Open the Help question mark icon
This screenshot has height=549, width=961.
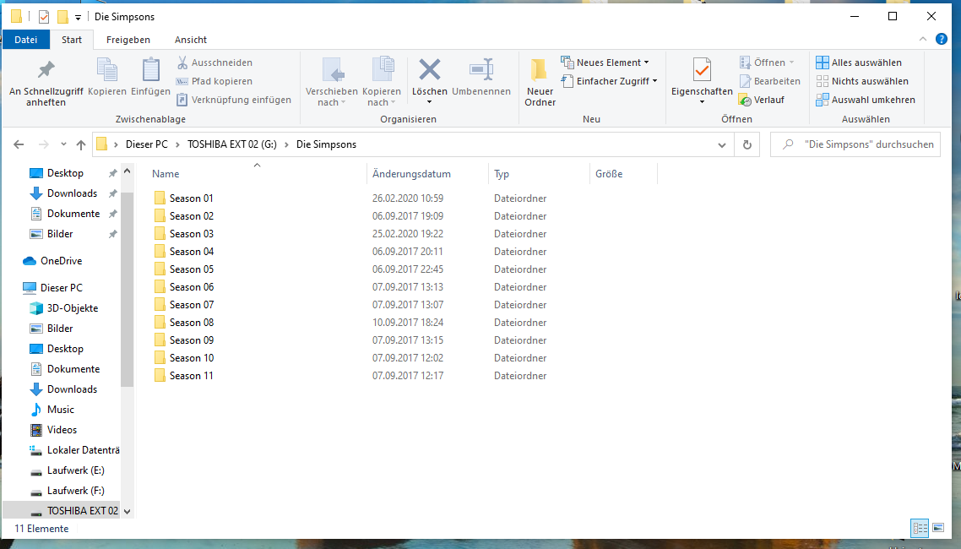(942, 39)
